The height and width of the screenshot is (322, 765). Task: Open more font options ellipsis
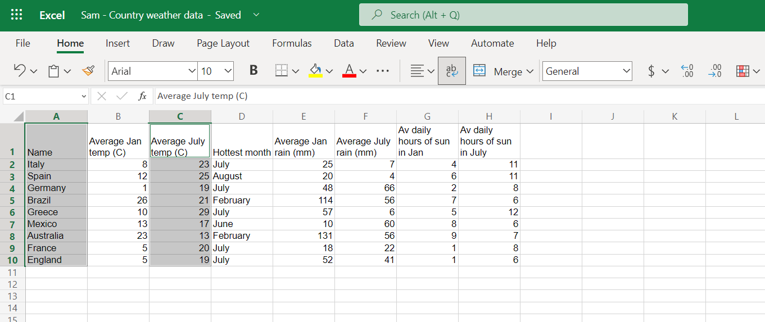click(383, 71)
